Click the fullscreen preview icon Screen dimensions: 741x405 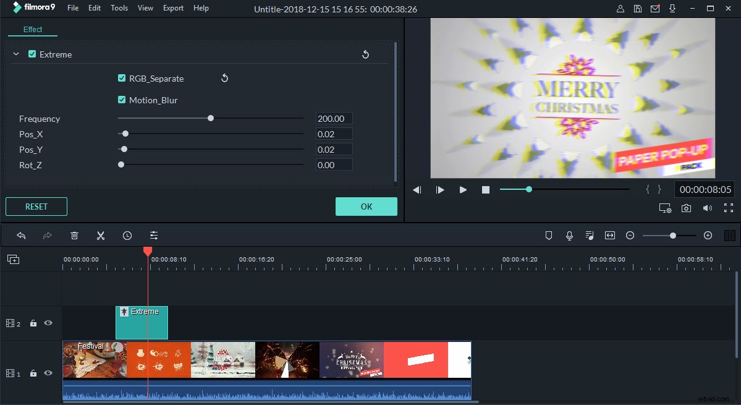pyautogui.click(x=728, y=208)
